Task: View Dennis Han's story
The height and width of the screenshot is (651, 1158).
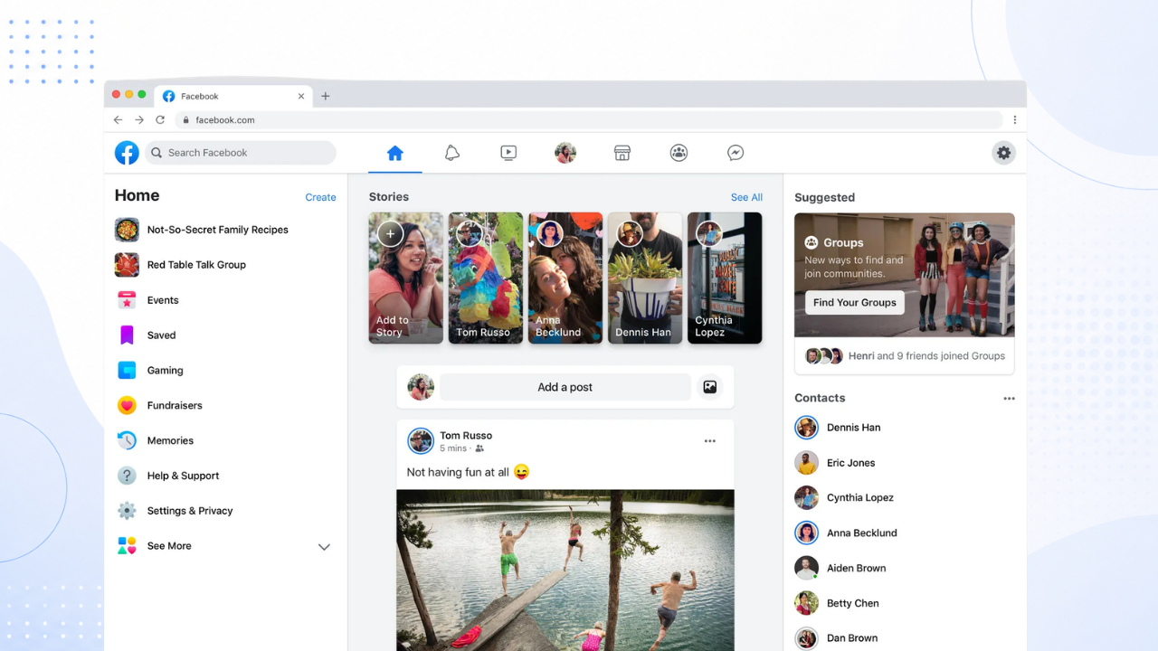Action: pyautogui.click(x=645, y=278)
